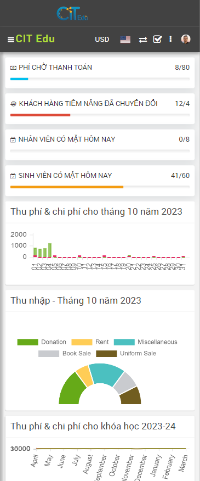Open the checkmark task list icon
This screenshot has width=200, height=481.
point(157,40)
